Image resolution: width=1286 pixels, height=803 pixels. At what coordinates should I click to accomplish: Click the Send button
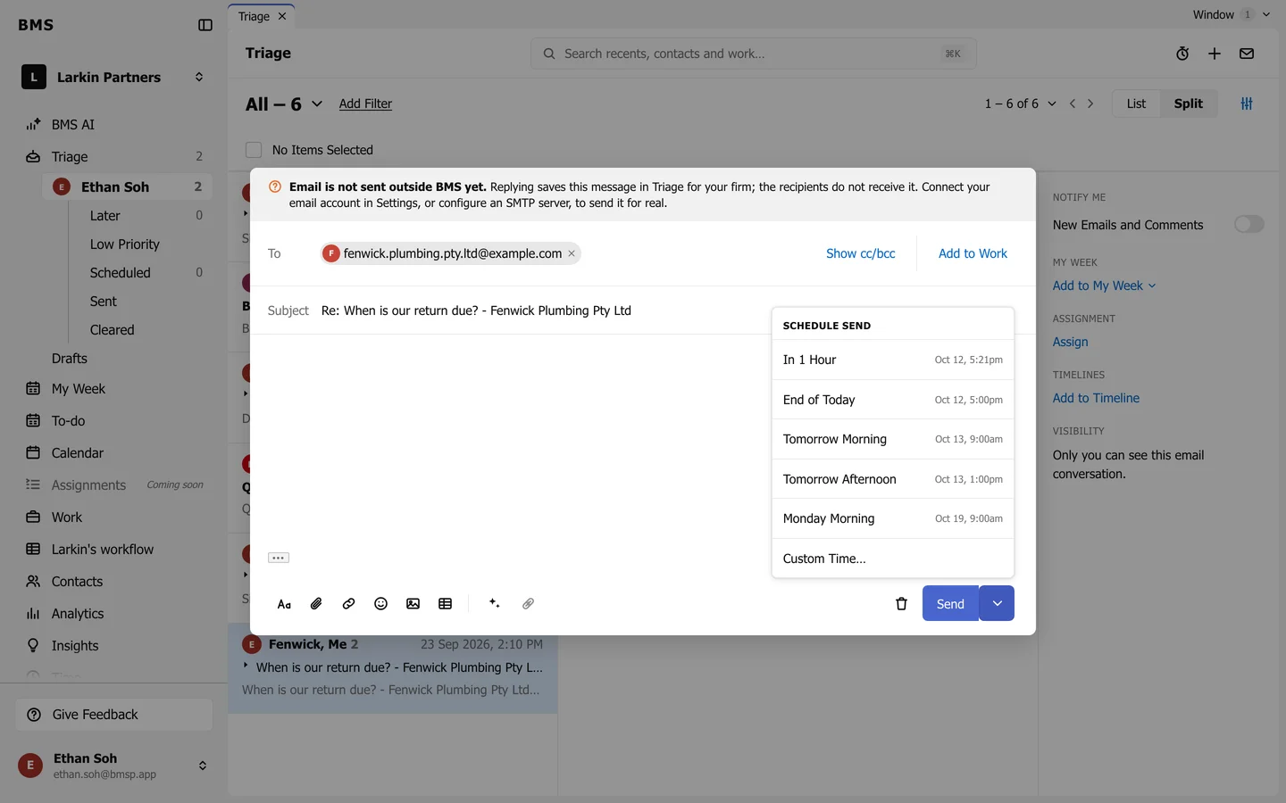pyautogui.click(x=950, y=604)
